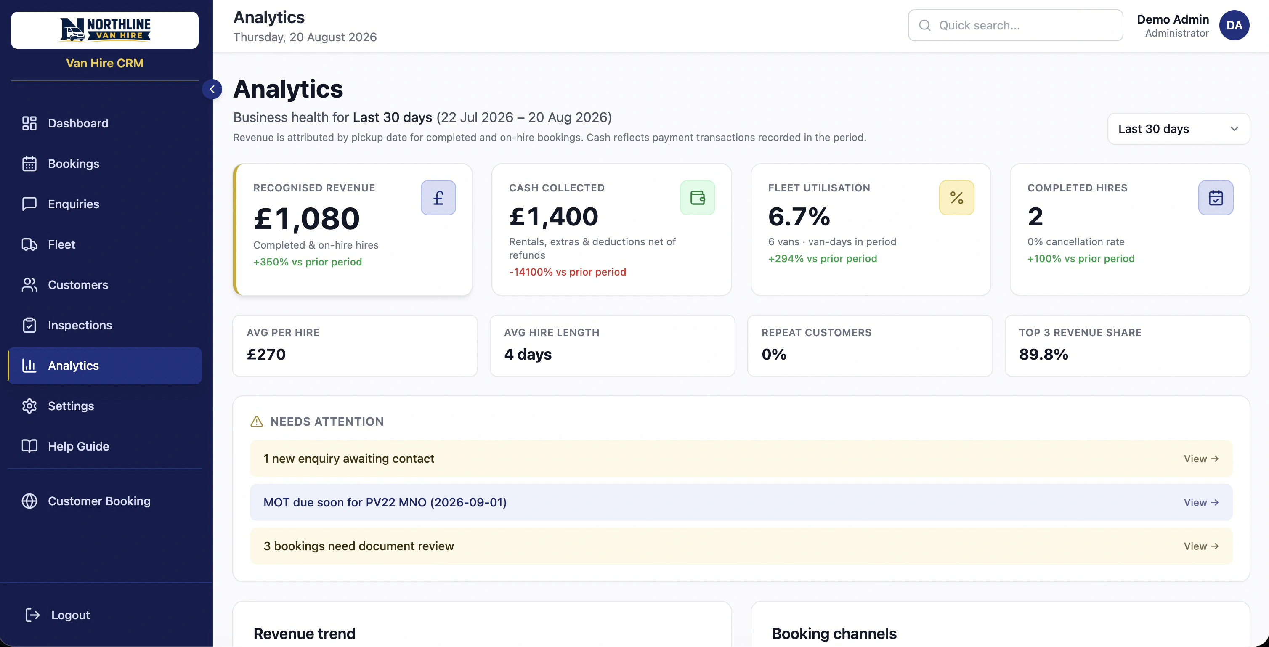Click the Analytics bar chart icon
1269x647 pixels.
(29, 365)
